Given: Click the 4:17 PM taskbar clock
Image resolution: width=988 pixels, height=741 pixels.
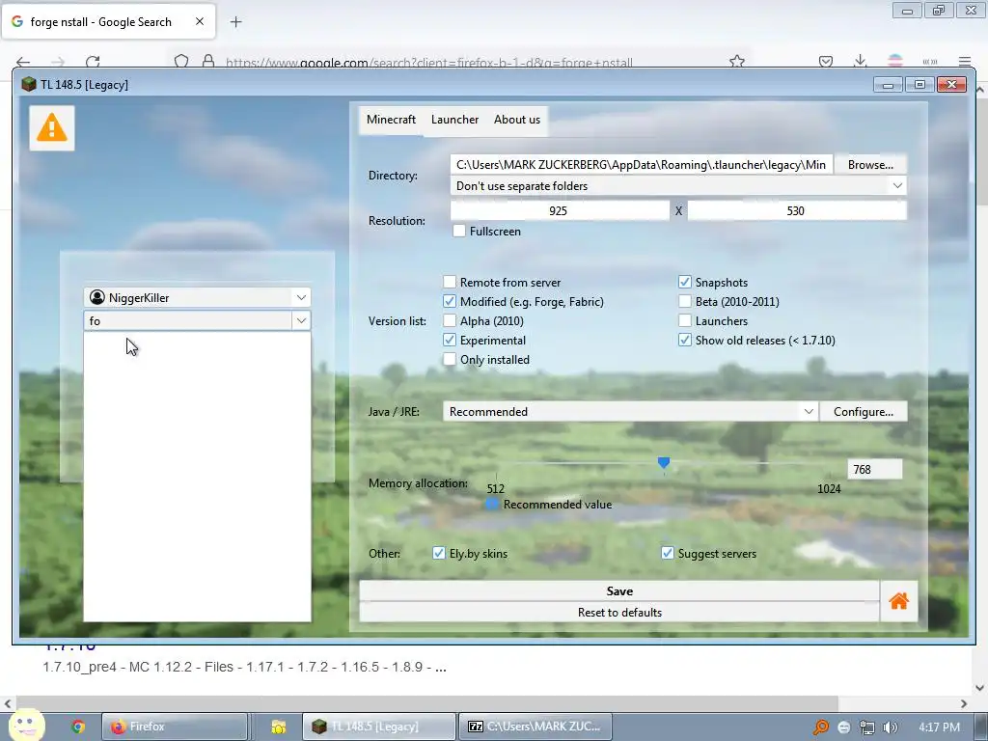Looking at the screenshot, I should click(939, 727).
